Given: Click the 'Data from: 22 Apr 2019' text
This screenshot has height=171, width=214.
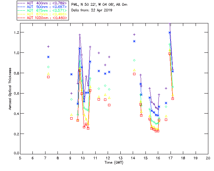Looking at the screenshot, I should pyautogui.click(x=92, y=10).
